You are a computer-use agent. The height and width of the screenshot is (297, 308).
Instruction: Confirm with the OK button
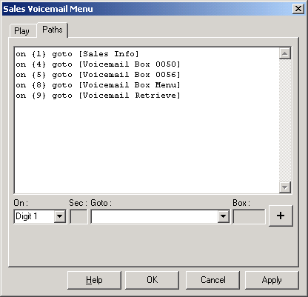[x=152, y=280]
